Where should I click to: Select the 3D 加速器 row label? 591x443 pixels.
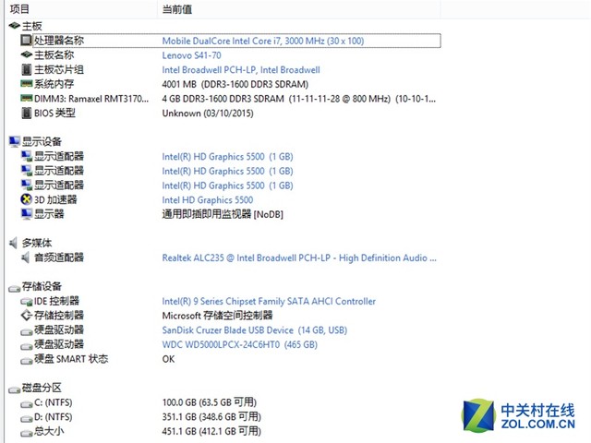55,199
